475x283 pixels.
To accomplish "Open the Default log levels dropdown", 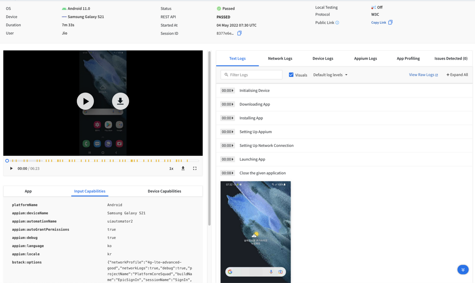I will [x=330, y=75].
